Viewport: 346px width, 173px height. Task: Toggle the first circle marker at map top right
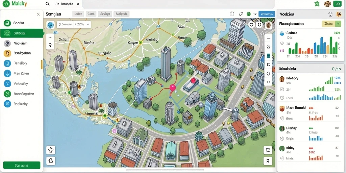(251, 24)
